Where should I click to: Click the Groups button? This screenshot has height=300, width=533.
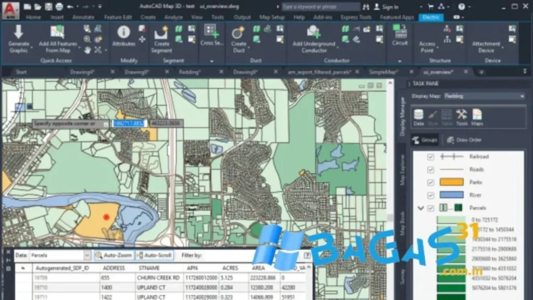425,140
